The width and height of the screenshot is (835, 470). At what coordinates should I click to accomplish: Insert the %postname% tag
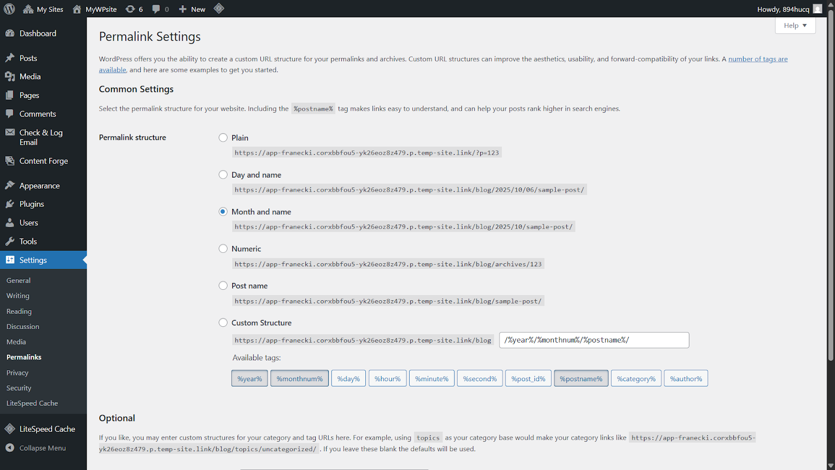tap(581, 378)
